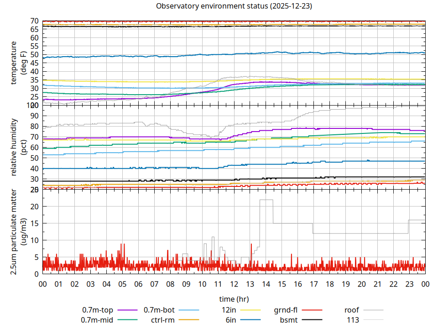Click the 12 hour tick label on x-axis

coord(234,284)
